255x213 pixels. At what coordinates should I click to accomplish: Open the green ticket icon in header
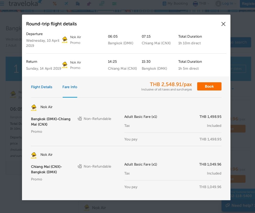tap(114, 4)
